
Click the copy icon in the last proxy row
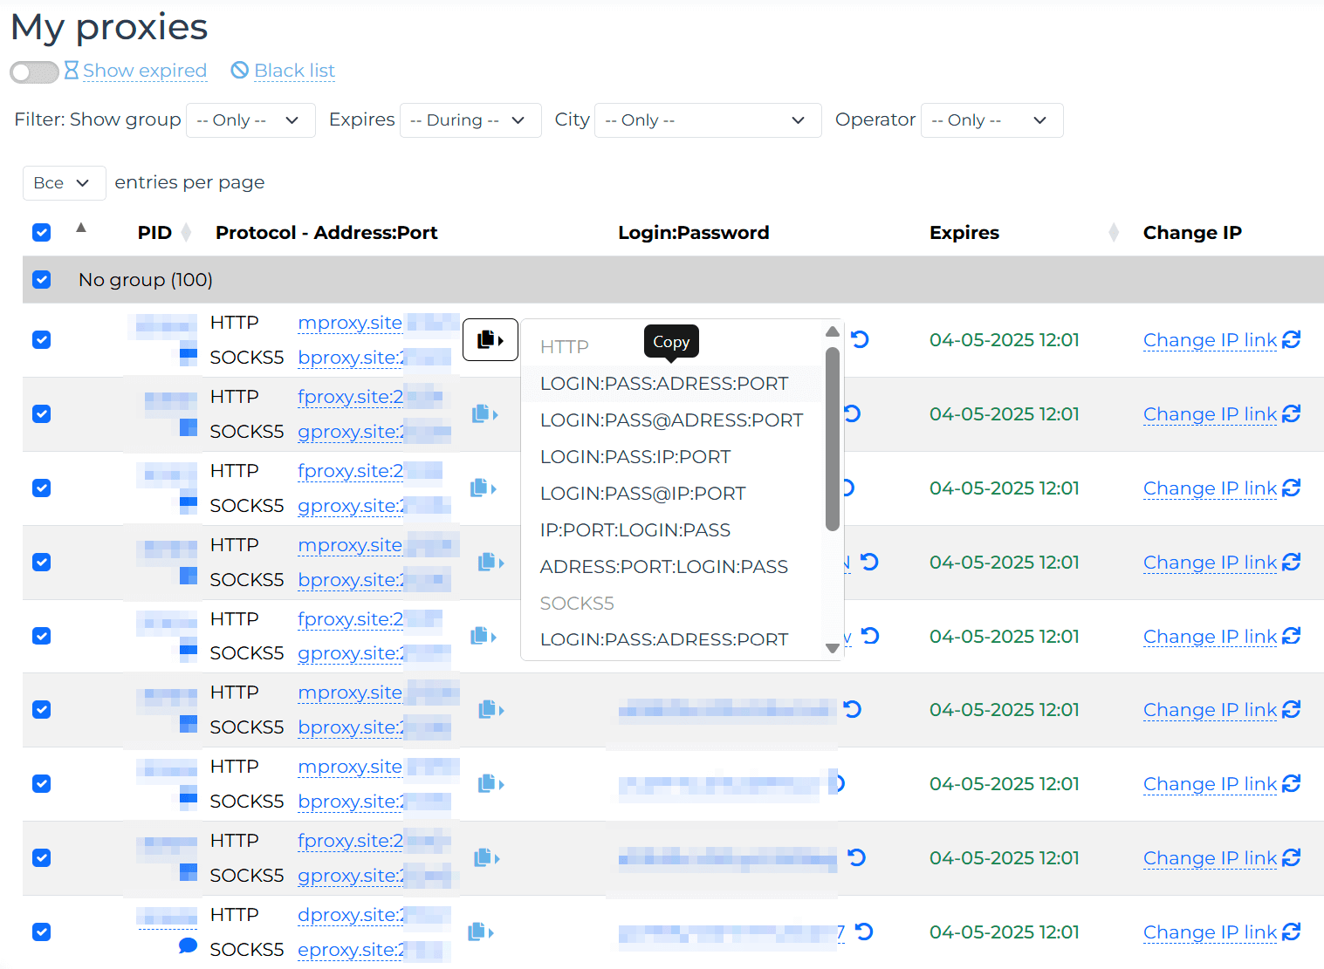coord(480,932)
